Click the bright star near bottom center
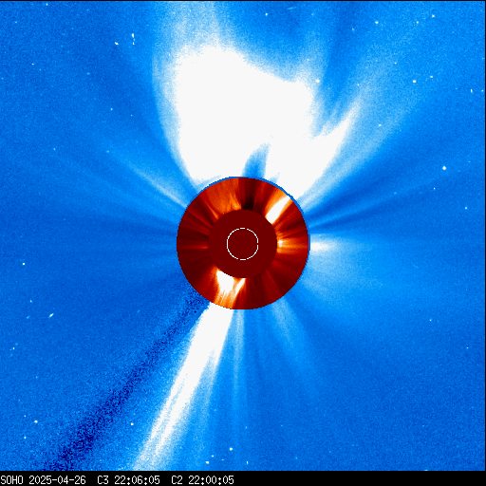Image resolution: width=486 pixels, height=486 pixels. pyautogui.click(x=231, y=449)
